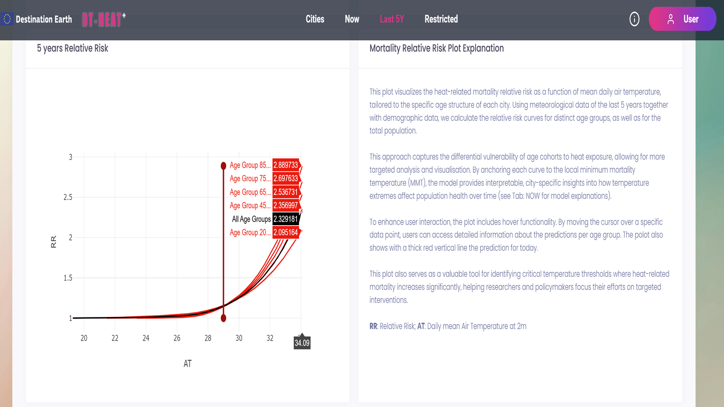The width and height of the screenshot is (724, 407).
Task: Click the AT x-axis title
Action: 187,364
